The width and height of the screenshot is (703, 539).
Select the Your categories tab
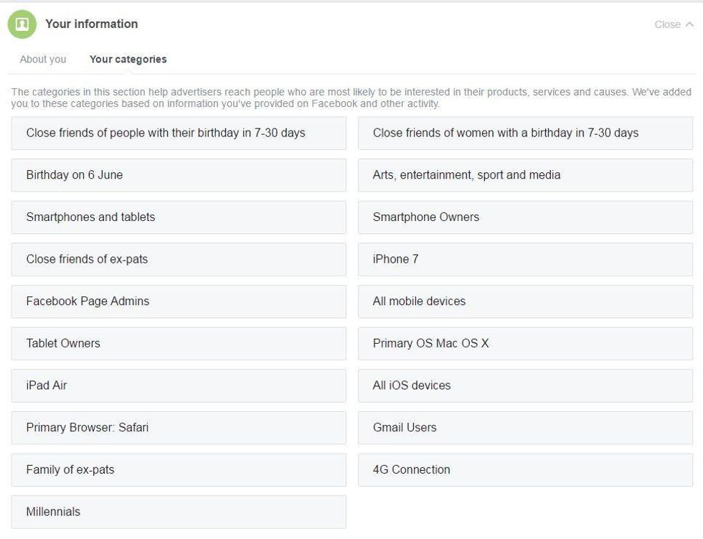(128, 59)
